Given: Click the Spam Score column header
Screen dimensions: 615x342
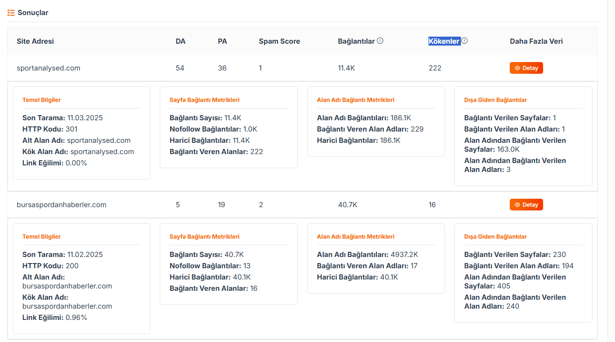Looking at the screenshot, I should [280, 41].
